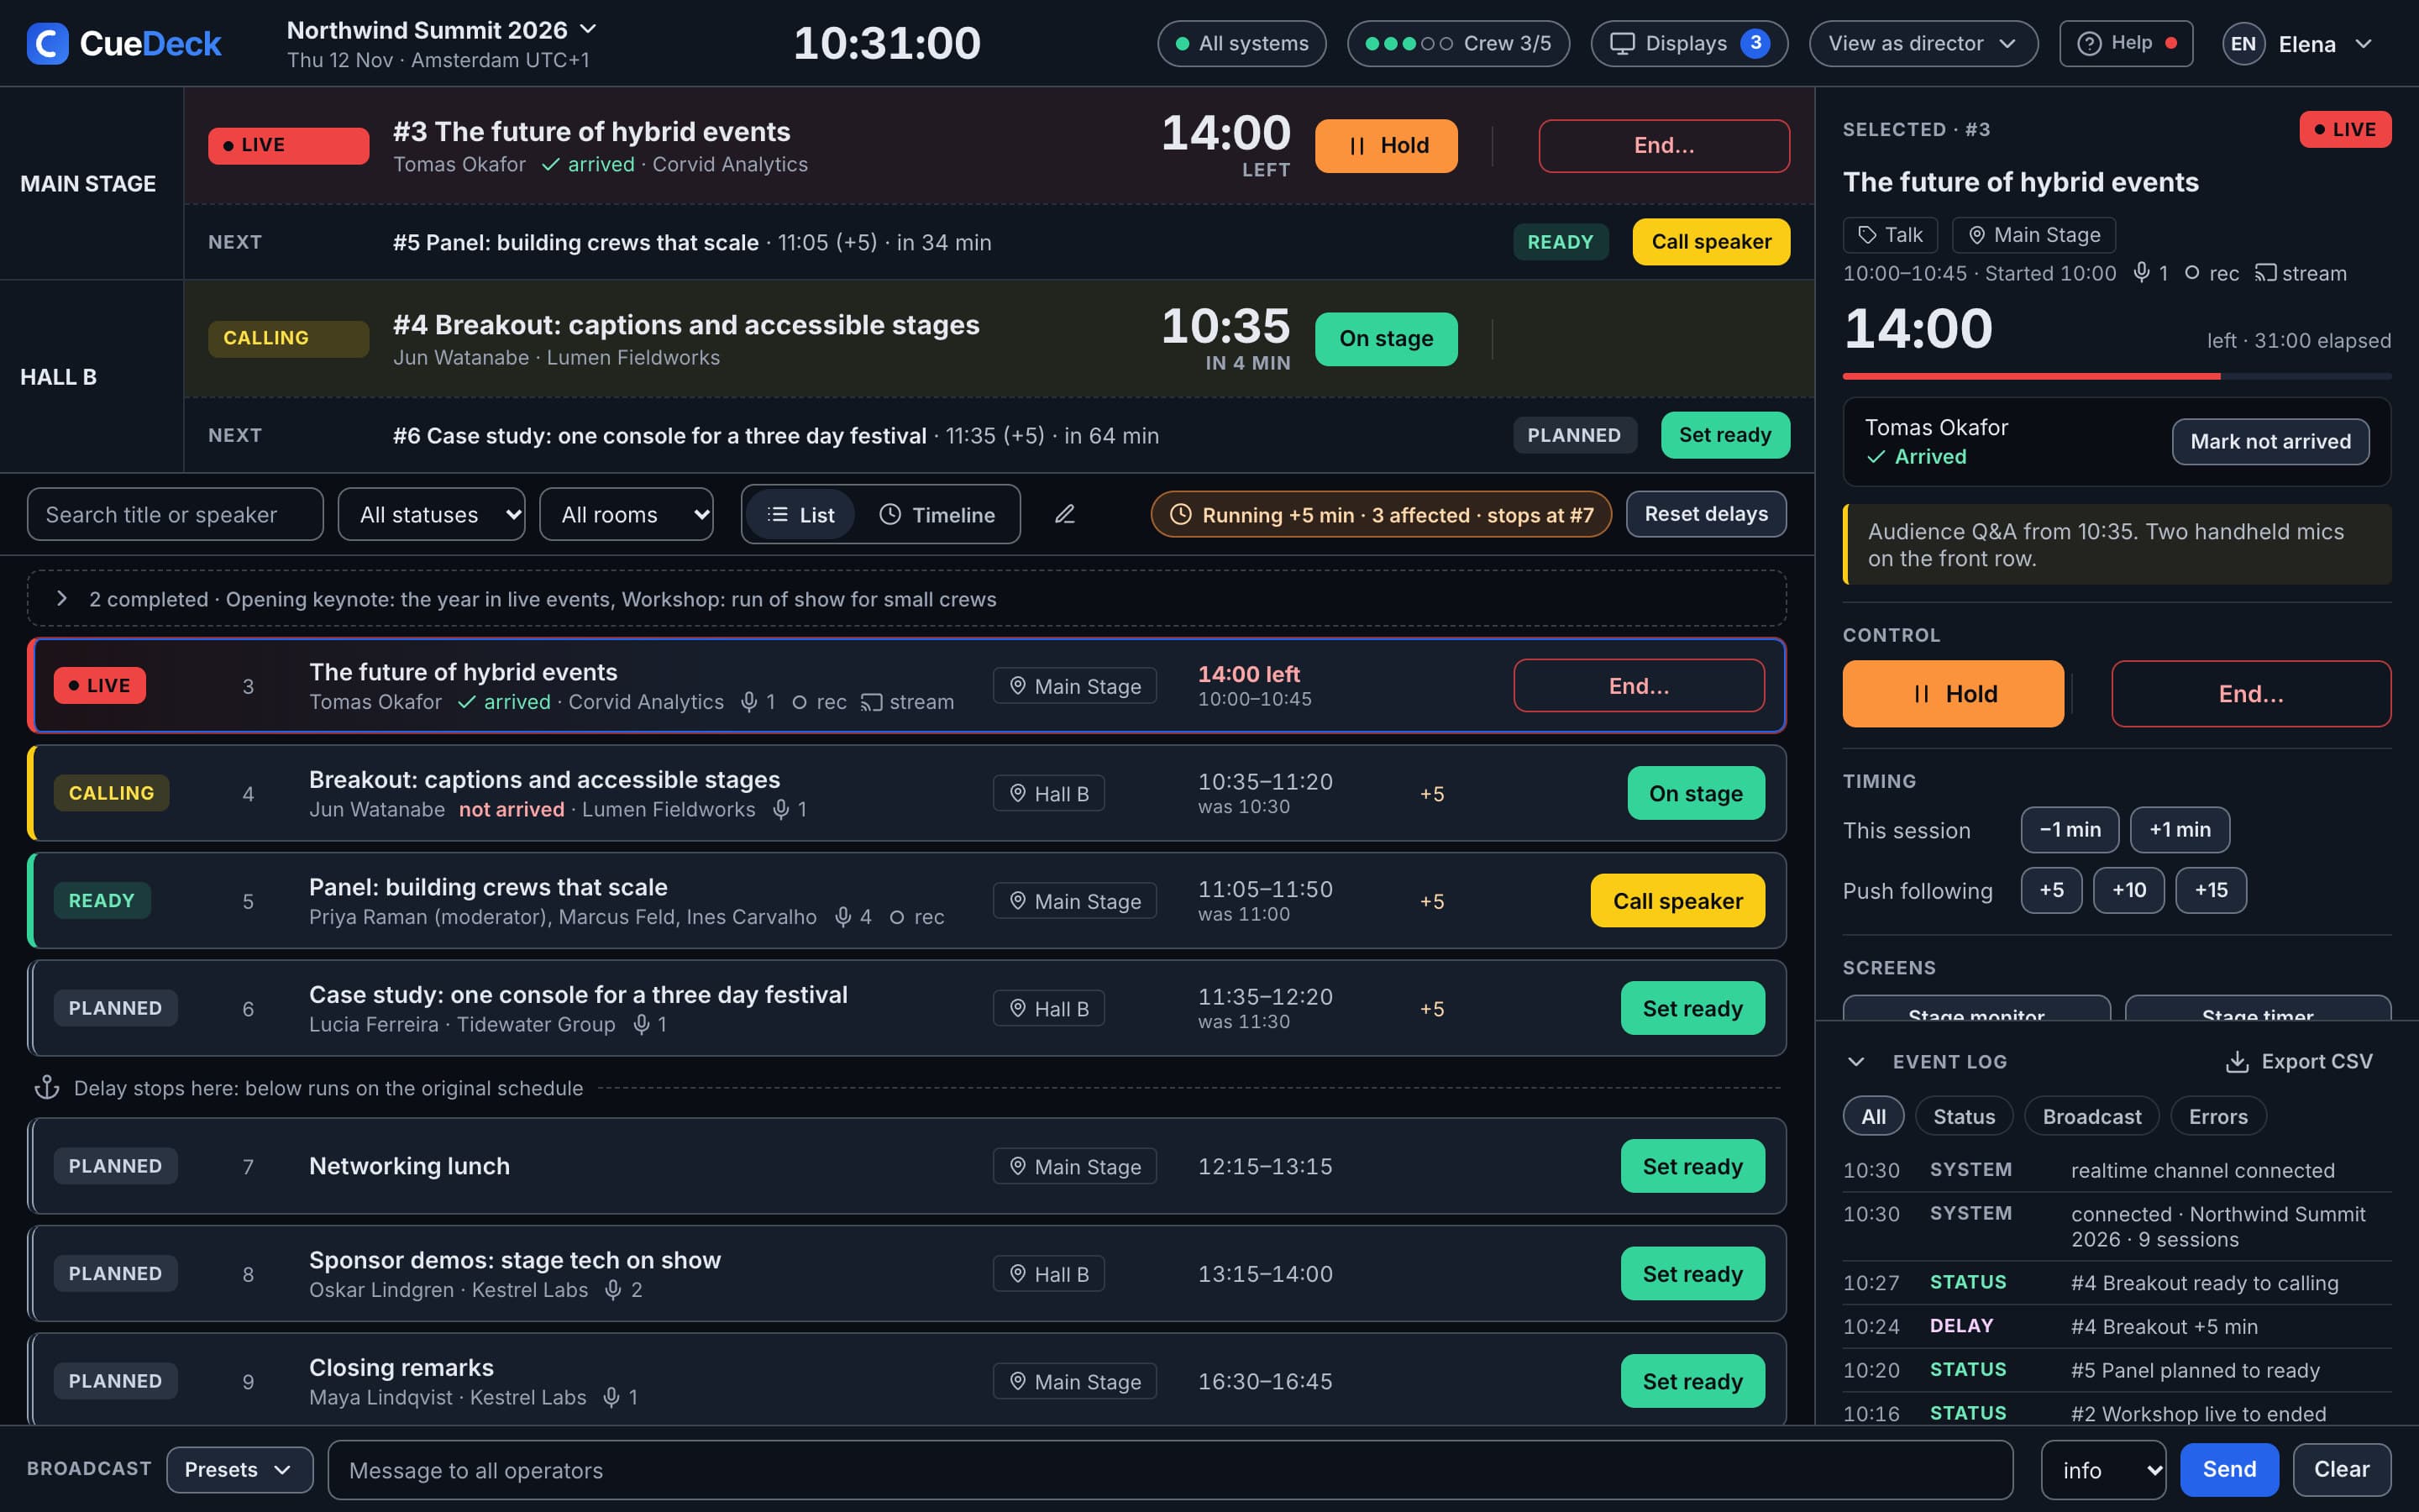Expand the 2 completed sessions row
Viewport: 2419px width, 1512px height.
point(906,599)
